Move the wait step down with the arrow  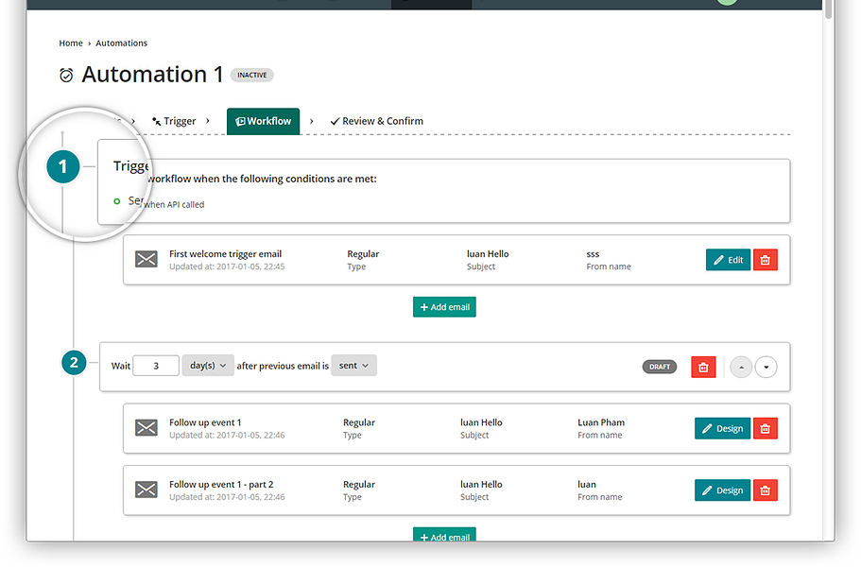click(x=766, y=368)
